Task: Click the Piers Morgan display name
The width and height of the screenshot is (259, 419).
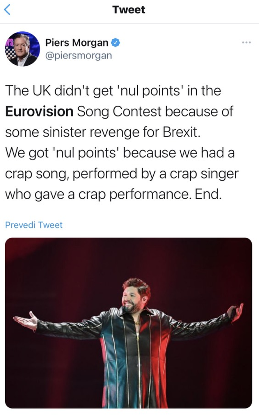Action: [x=77, y=43]
